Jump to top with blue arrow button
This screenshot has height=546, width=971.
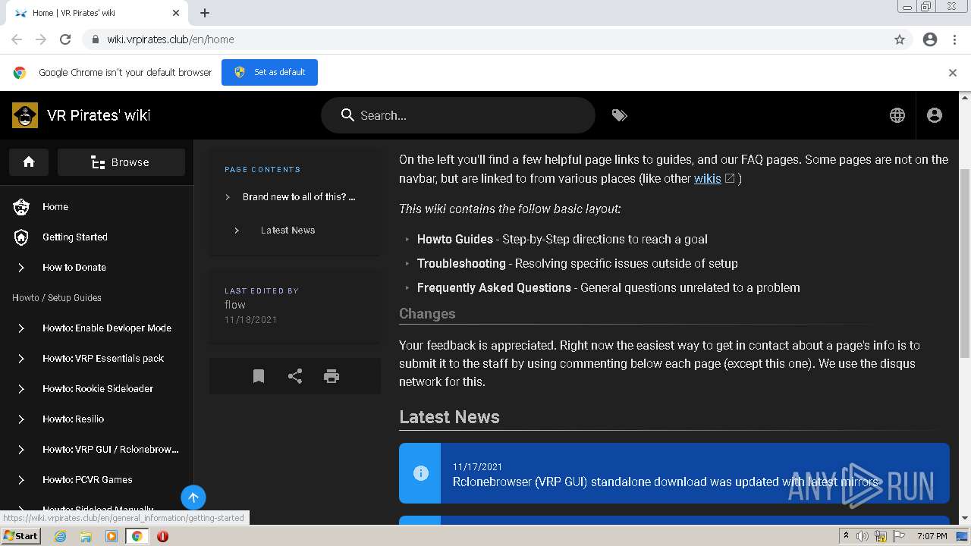tap(193, 497)
